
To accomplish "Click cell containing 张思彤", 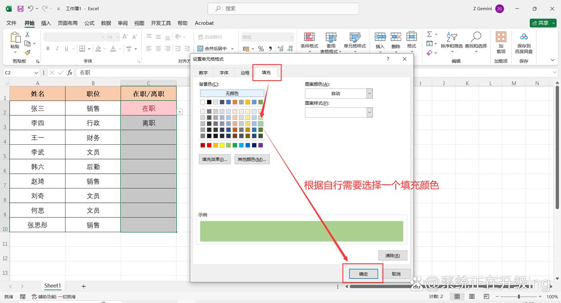I will tap(37, 225).
